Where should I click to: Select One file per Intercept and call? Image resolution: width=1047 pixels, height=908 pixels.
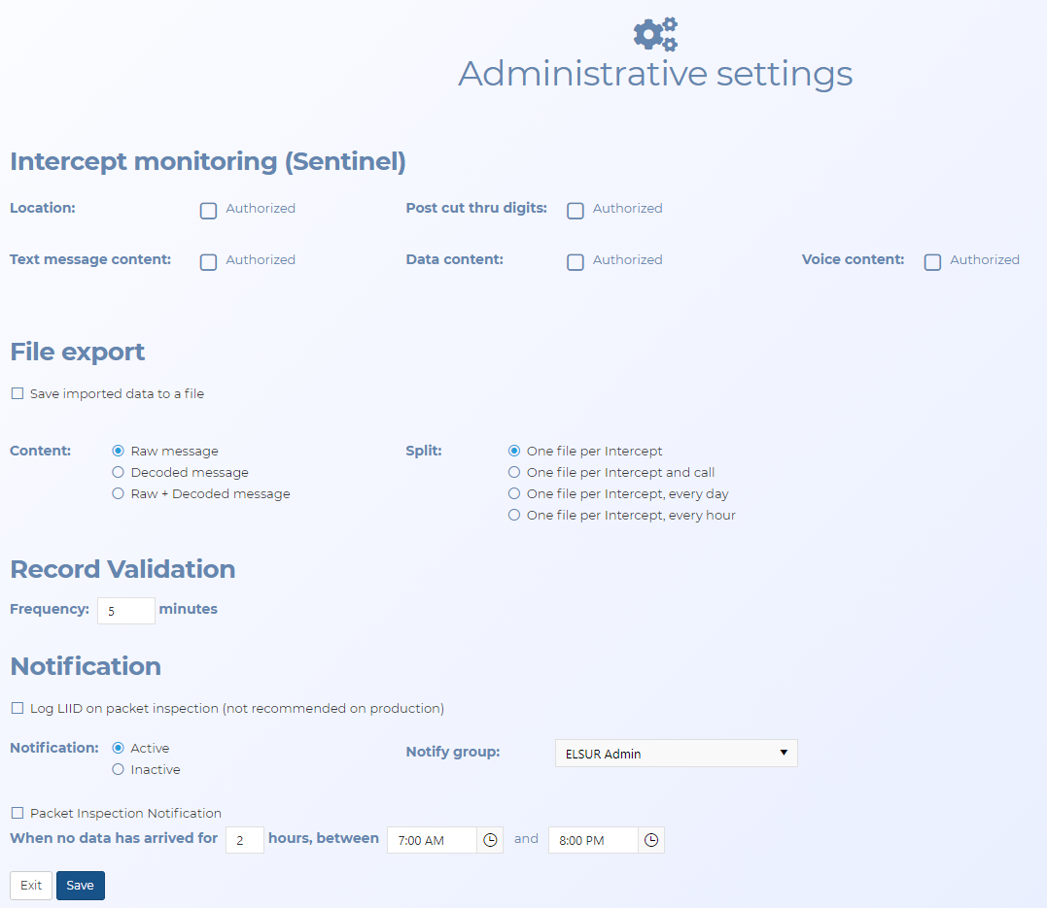pos(514,473)
